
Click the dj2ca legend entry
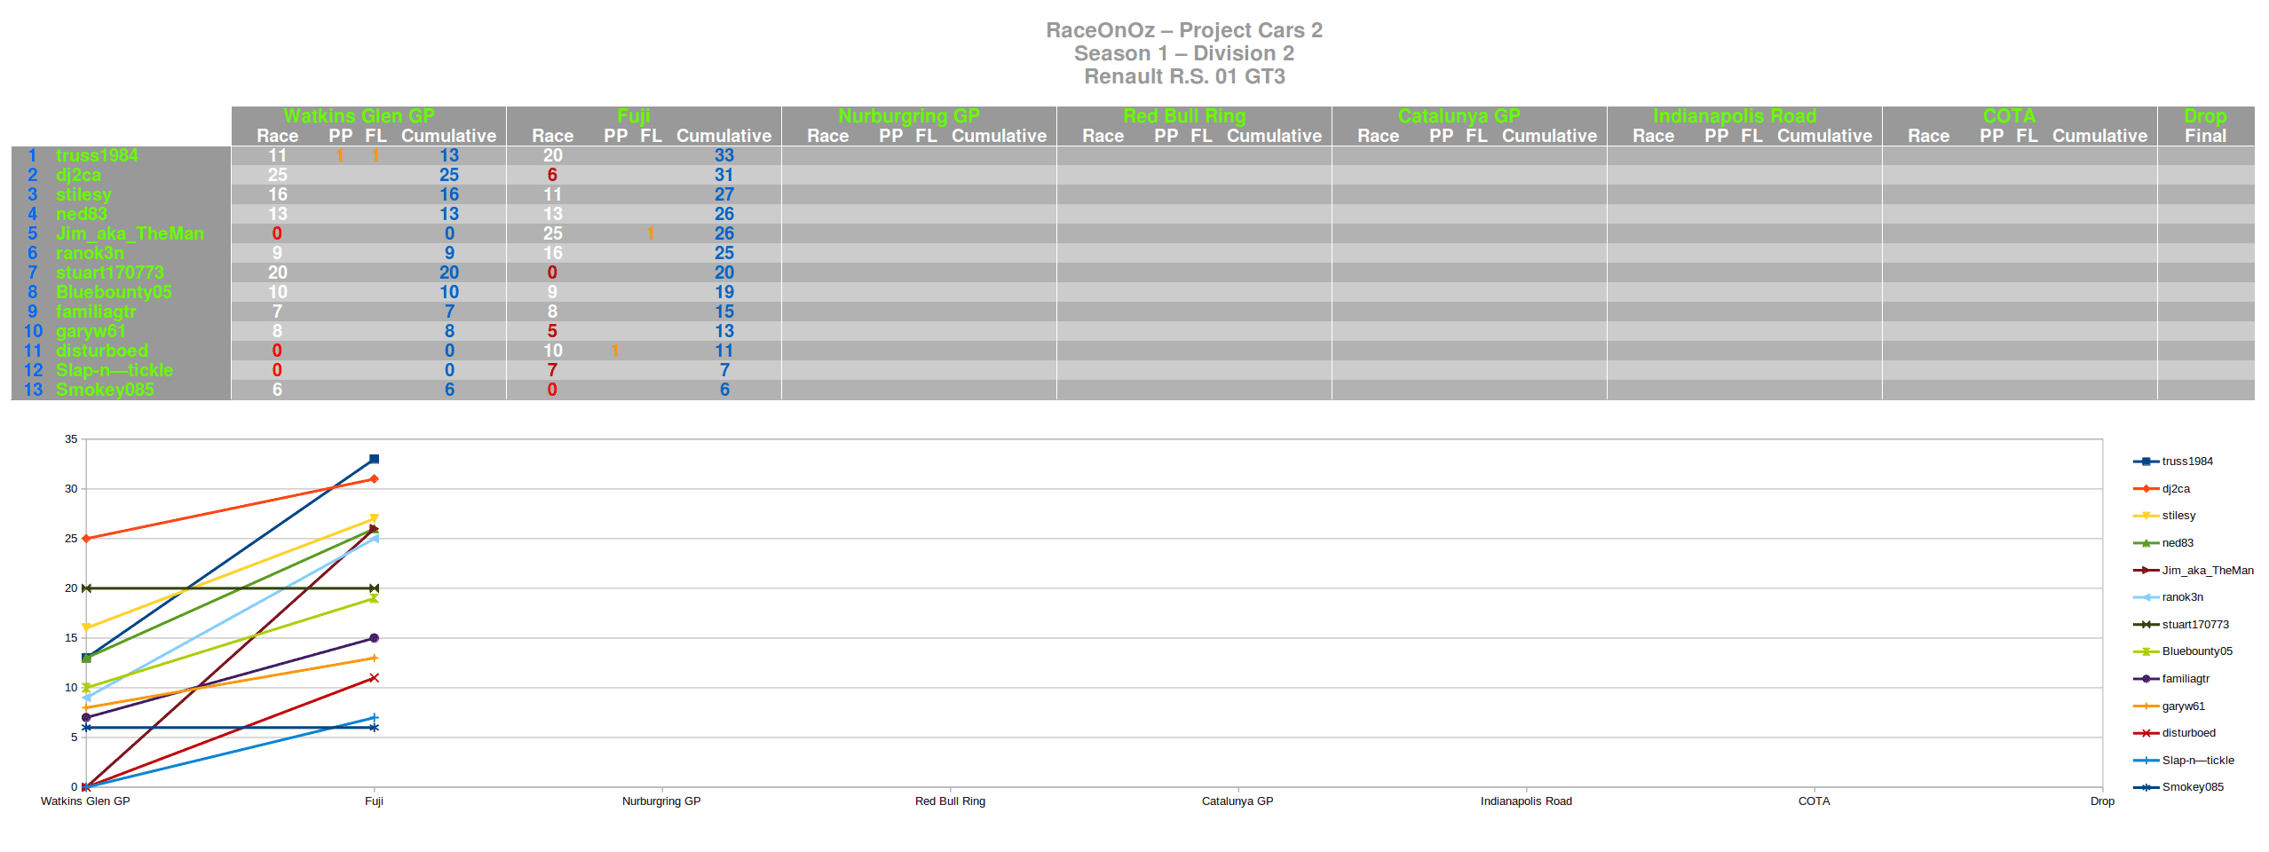[2162, 489]
